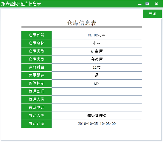Click the 超级管理员 value cell
163x142 pixels.
pos(97,116)
